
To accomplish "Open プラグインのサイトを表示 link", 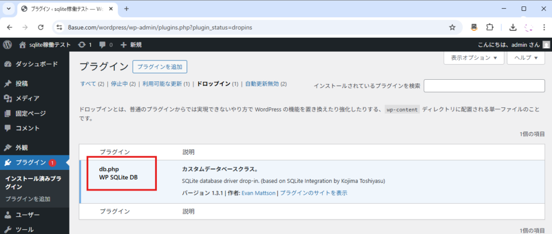I will click(314, 193).
